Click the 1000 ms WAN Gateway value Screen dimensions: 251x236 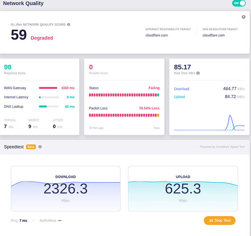point(68,88)
